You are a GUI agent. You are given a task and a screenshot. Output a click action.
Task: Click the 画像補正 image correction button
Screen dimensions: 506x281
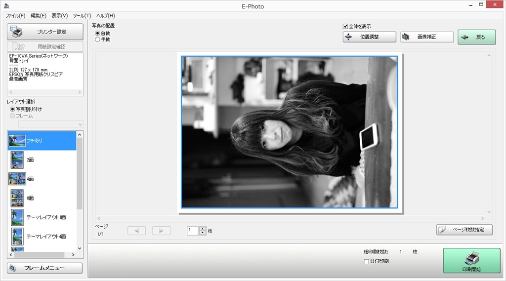pyautogui.click(x=426, y=37)
